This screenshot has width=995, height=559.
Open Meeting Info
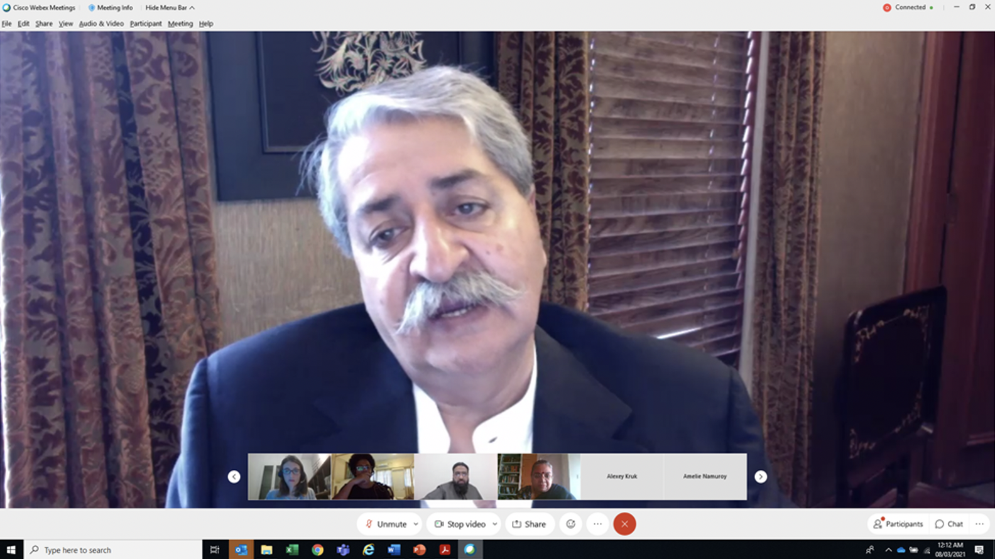click(111, 8)
